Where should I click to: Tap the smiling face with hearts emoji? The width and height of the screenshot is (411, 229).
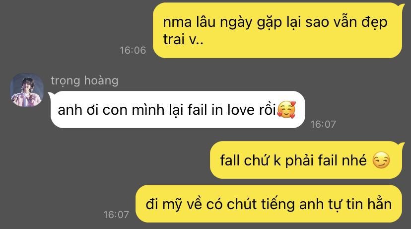(286, 109)
